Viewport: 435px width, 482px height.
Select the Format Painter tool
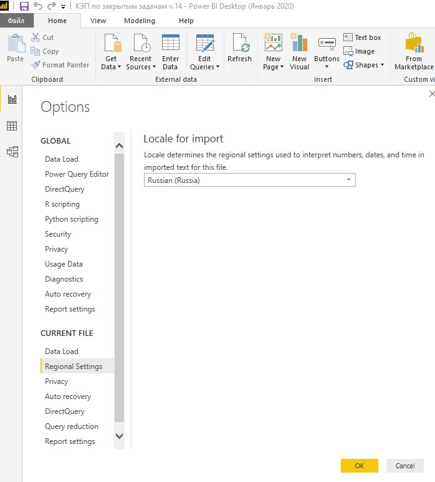(x=60, y=65)
